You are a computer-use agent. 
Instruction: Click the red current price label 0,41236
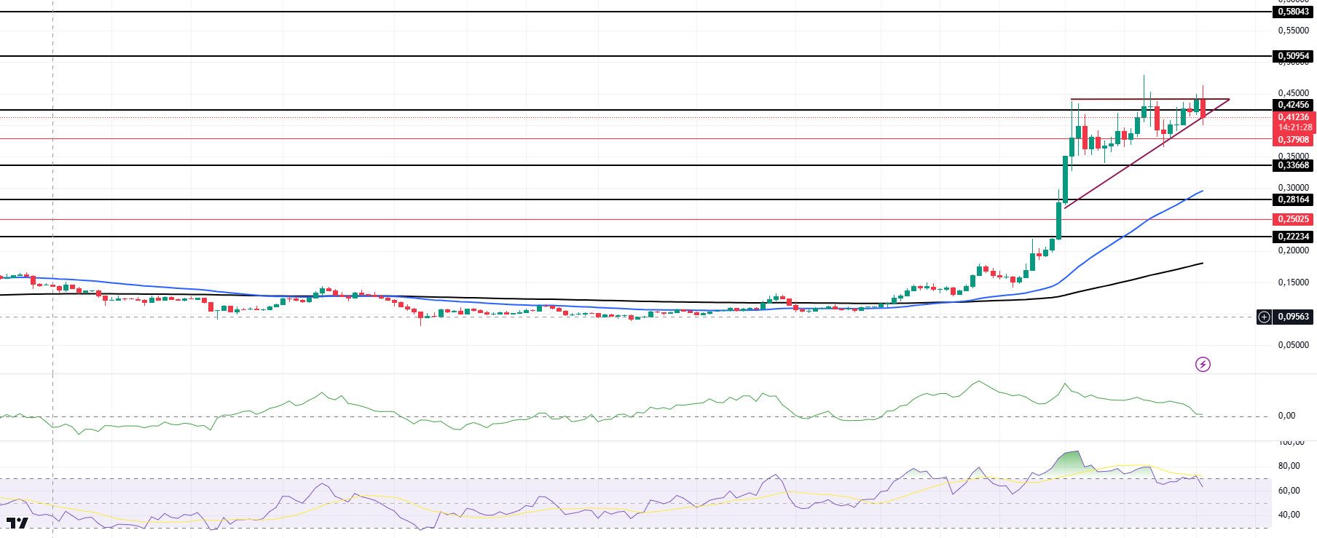(x=1293, y=117)
